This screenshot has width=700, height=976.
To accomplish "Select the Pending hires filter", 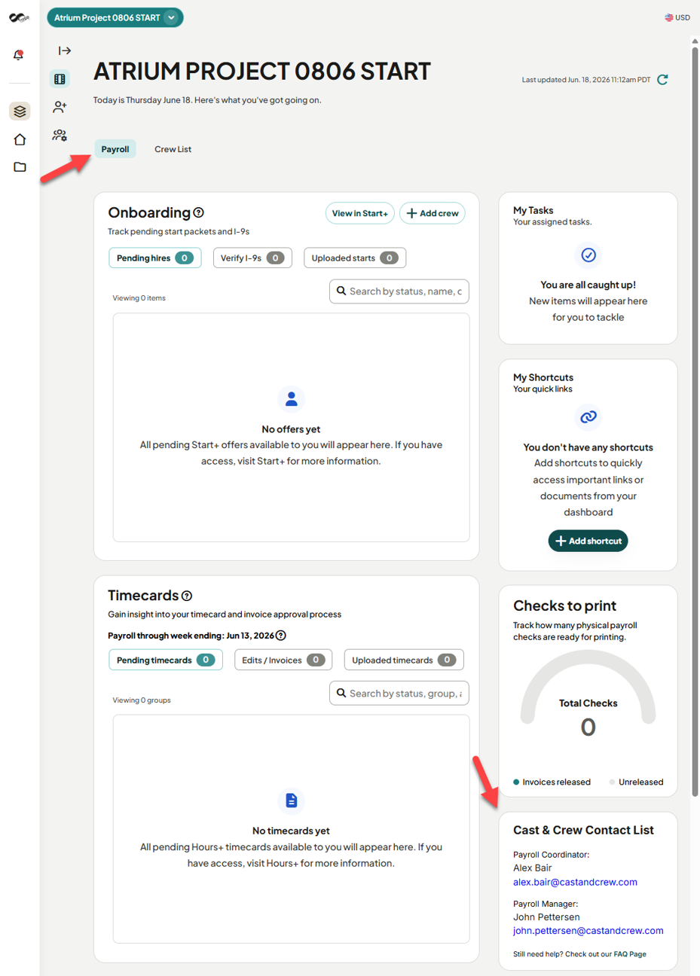I will pos(154,258).
